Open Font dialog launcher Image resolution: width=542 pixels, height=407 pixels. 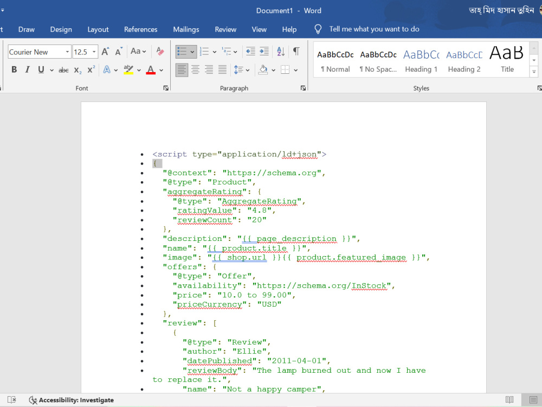click(166, 88)
